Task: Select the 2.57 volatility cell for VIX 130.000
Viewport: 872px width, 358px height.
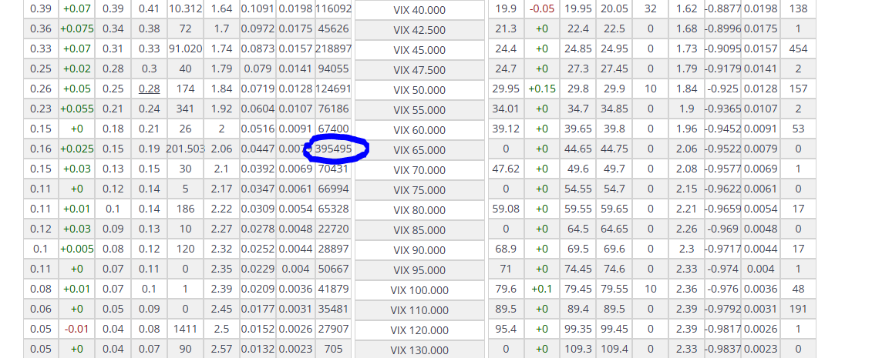Action: click(221, 349)
